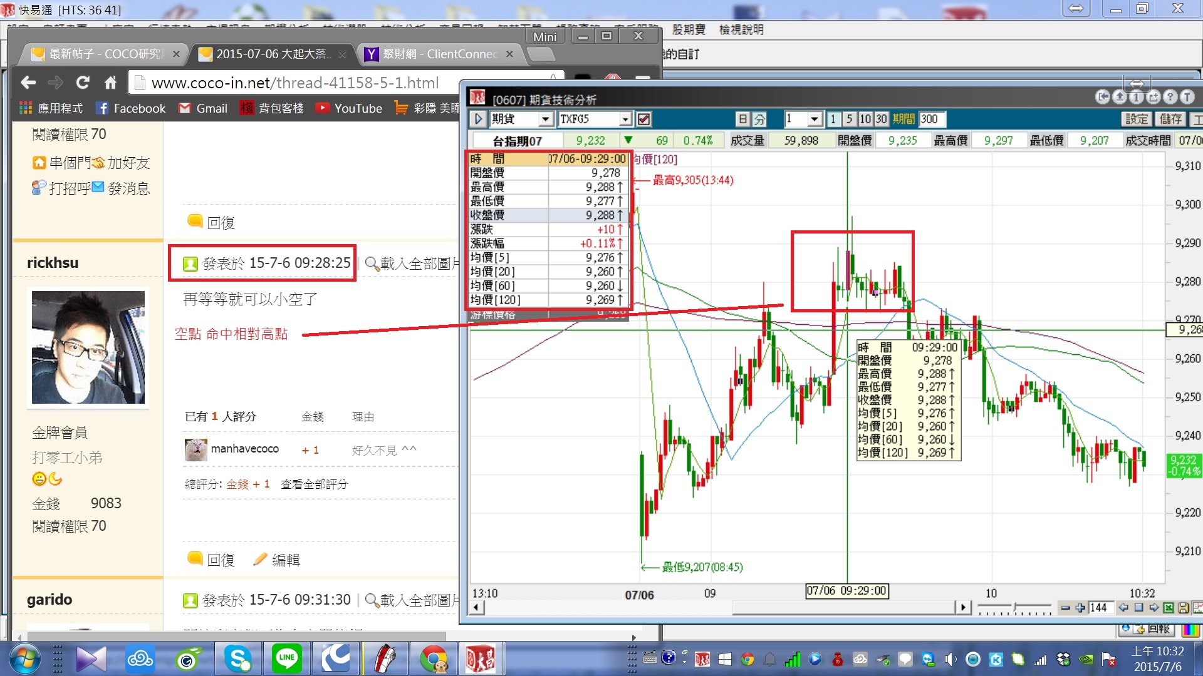The width and height of the screenshot is (1203, 676).
Task: Click 加好友 add friend link
Action: coord(122,163)
